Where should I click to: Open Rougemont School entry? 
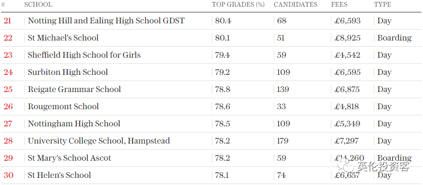tap(63, 106)
